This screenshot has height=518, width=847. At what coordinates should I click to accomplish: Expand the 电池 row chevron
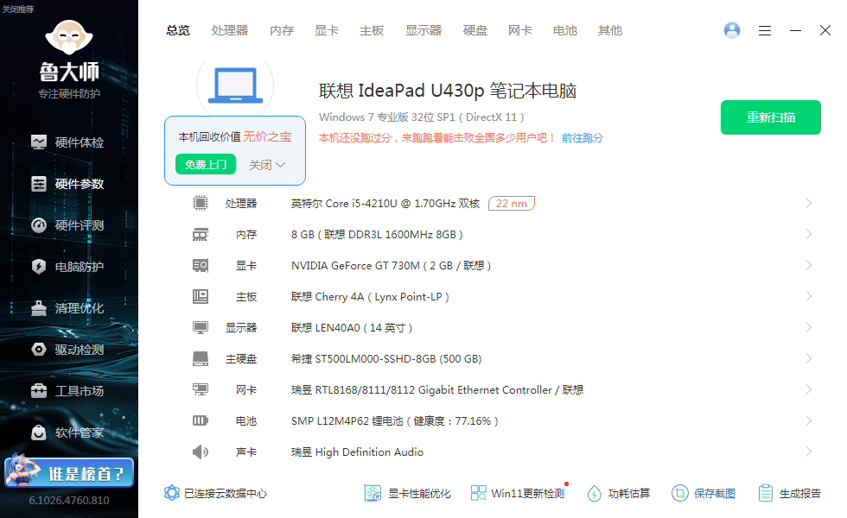pos(809,421)
